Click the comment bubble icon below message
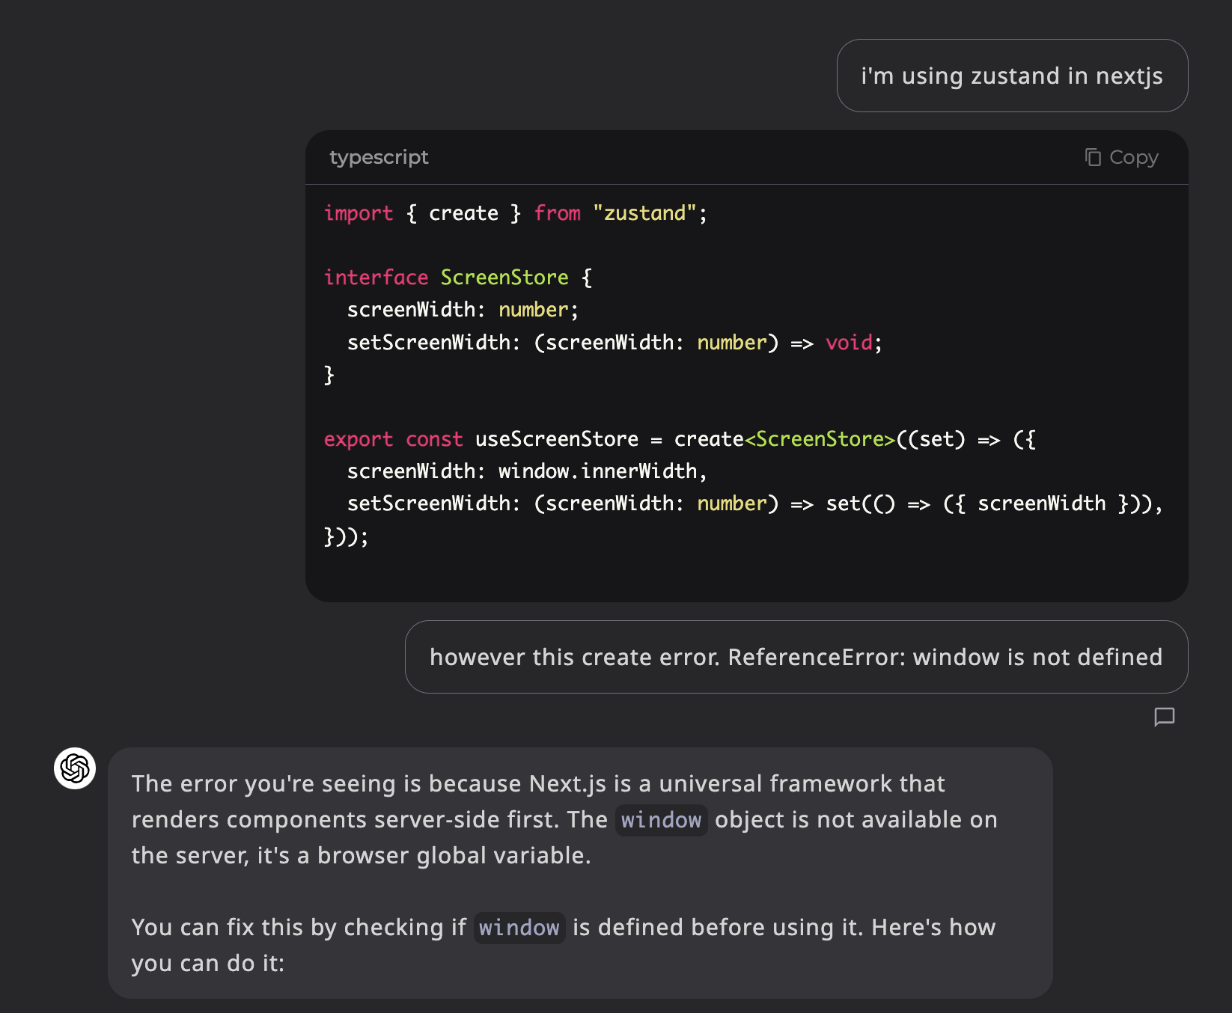Screen dimensions: 1232x1013 coord(1164,717)
